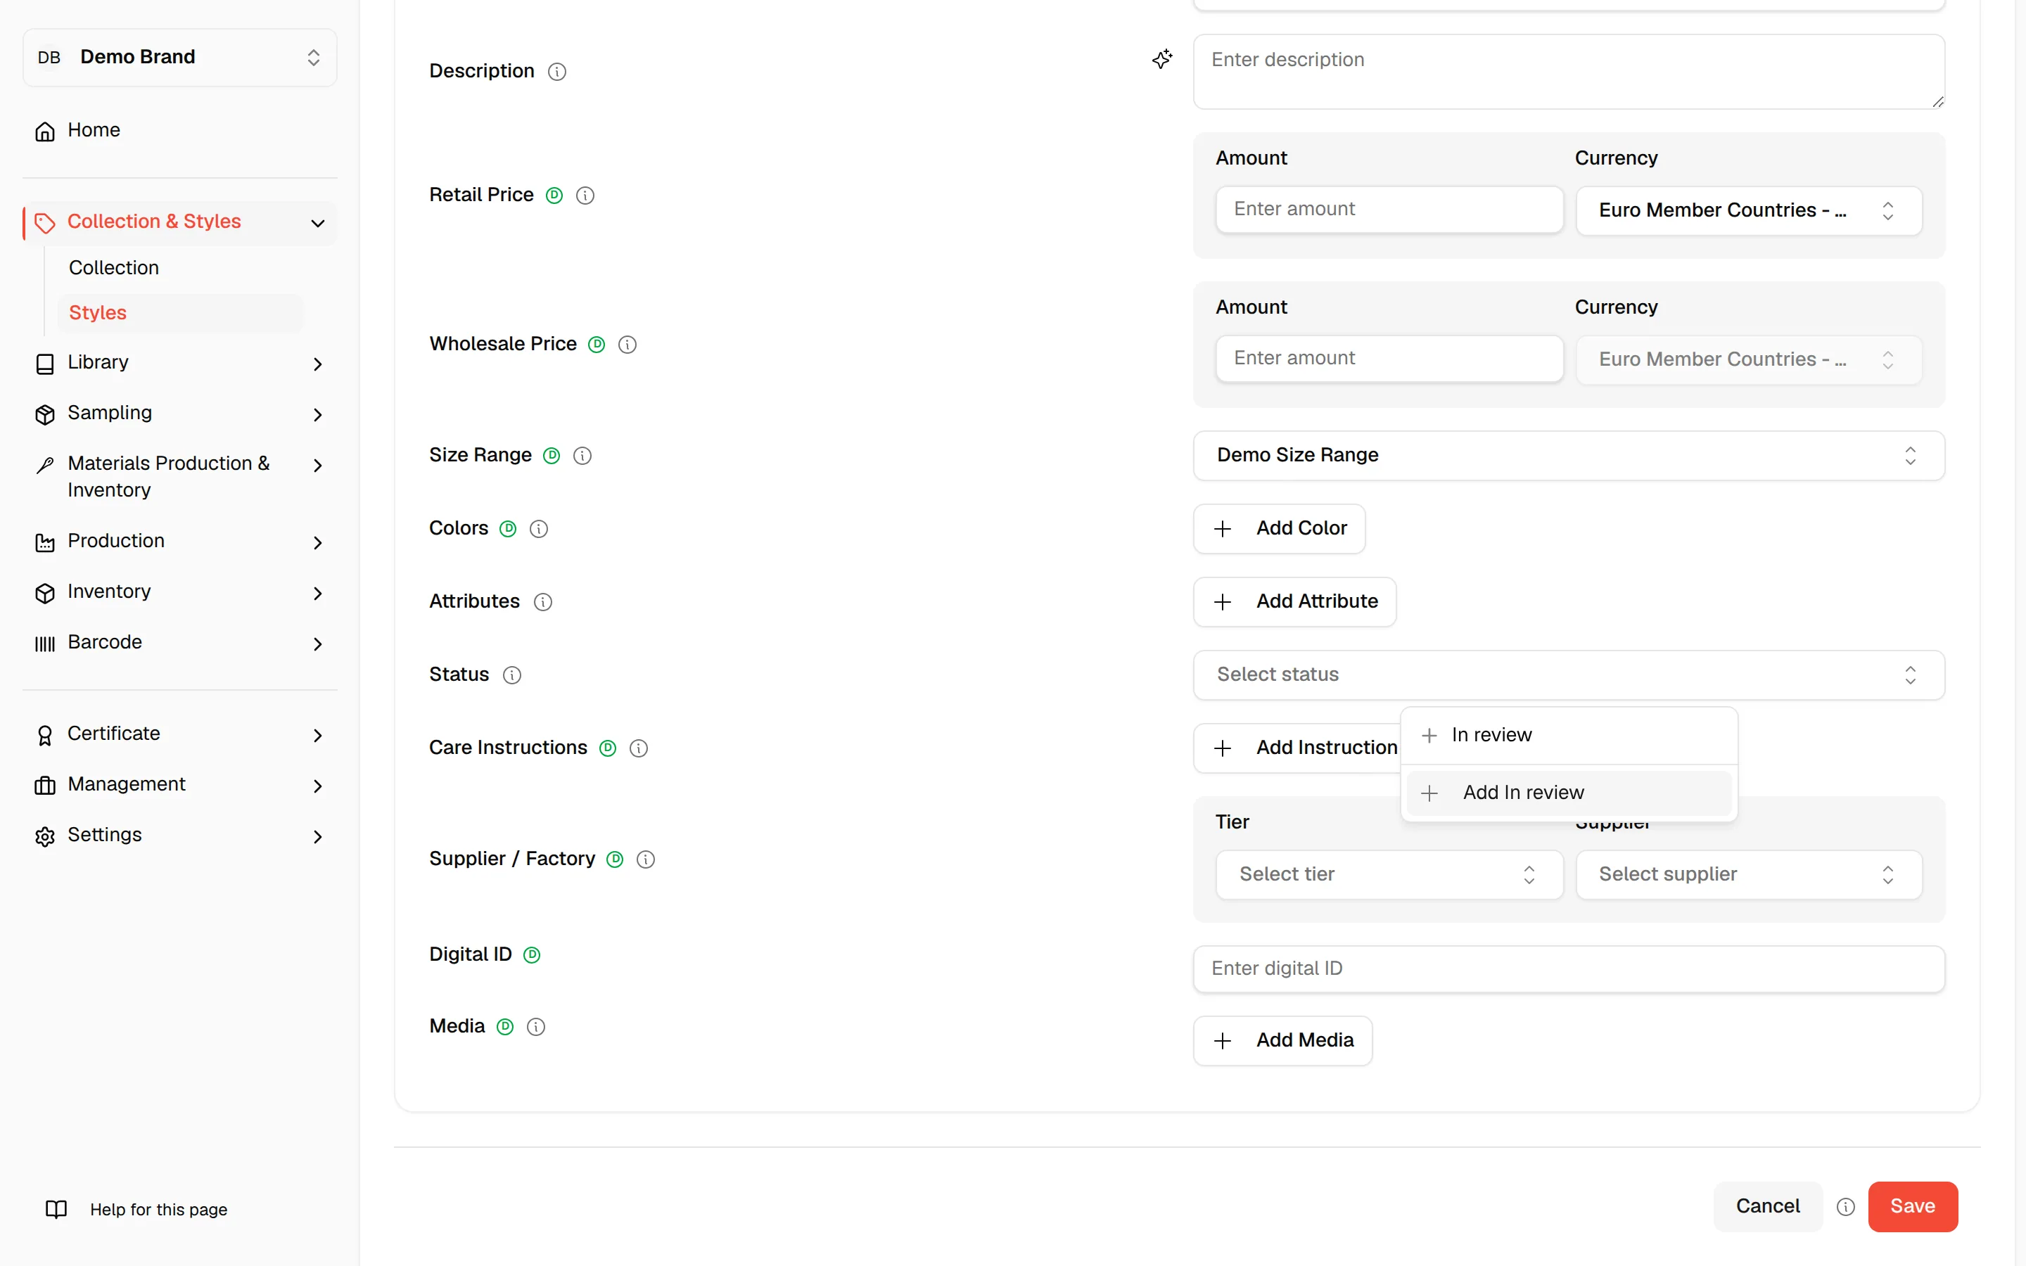Click the green D badge next to Digital ID

532,954
